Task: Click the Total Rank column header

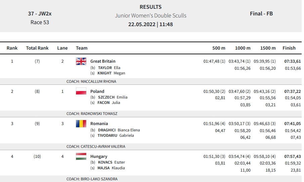Action: (x=37, y=48)
